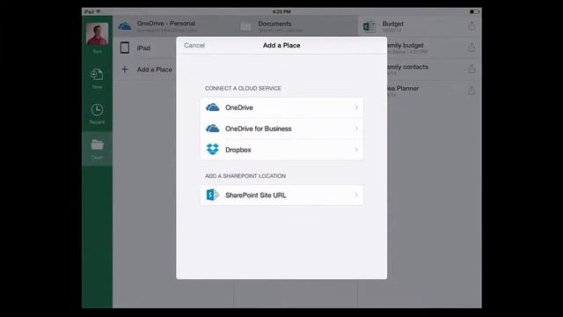Image resolution: width=563 pixels, height=317 pixels.
Task: Create a New workbook from sidebar
Action: 97,78
